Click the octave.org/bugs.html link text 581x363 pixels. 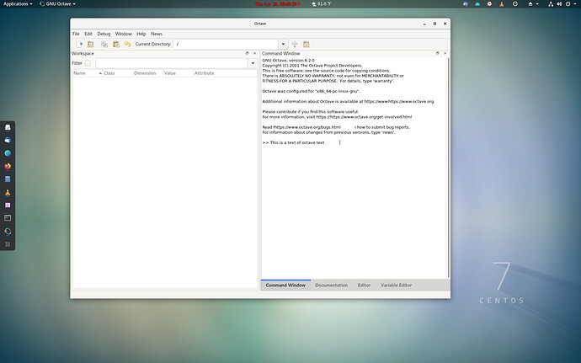pos(307,127)
